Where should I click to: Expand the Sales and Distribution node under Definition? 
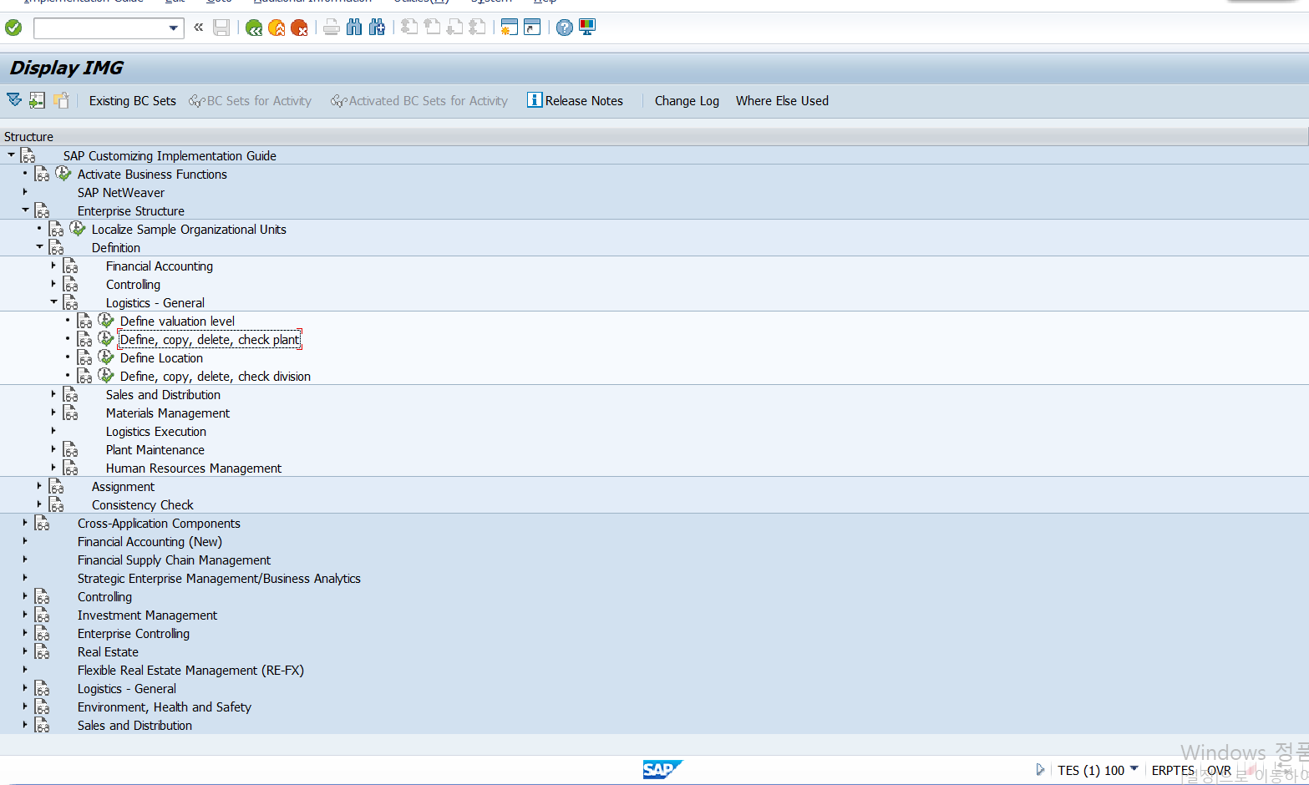coord(53,394)
